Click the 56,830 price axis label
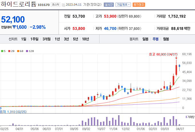 187,63
